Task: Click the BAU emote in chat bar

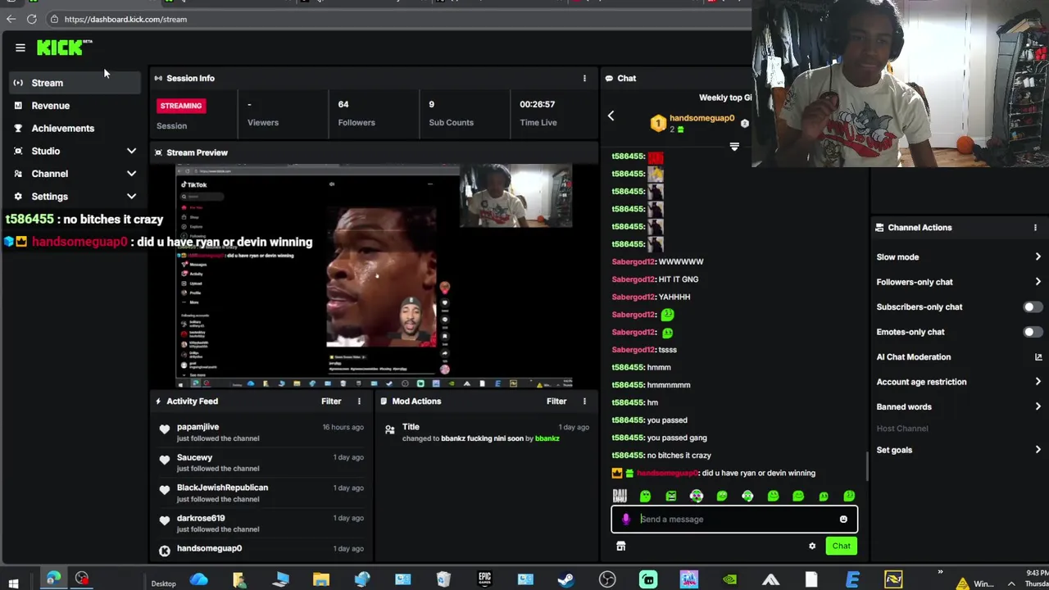Action: (x=620, y=496)
